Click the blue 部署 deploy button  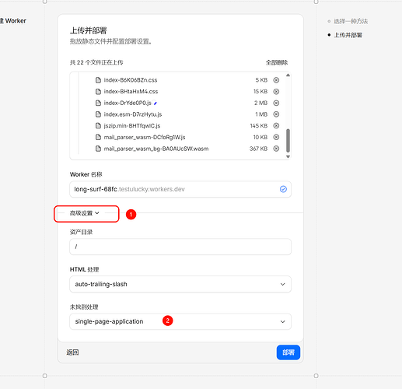(x=288, y=352)
